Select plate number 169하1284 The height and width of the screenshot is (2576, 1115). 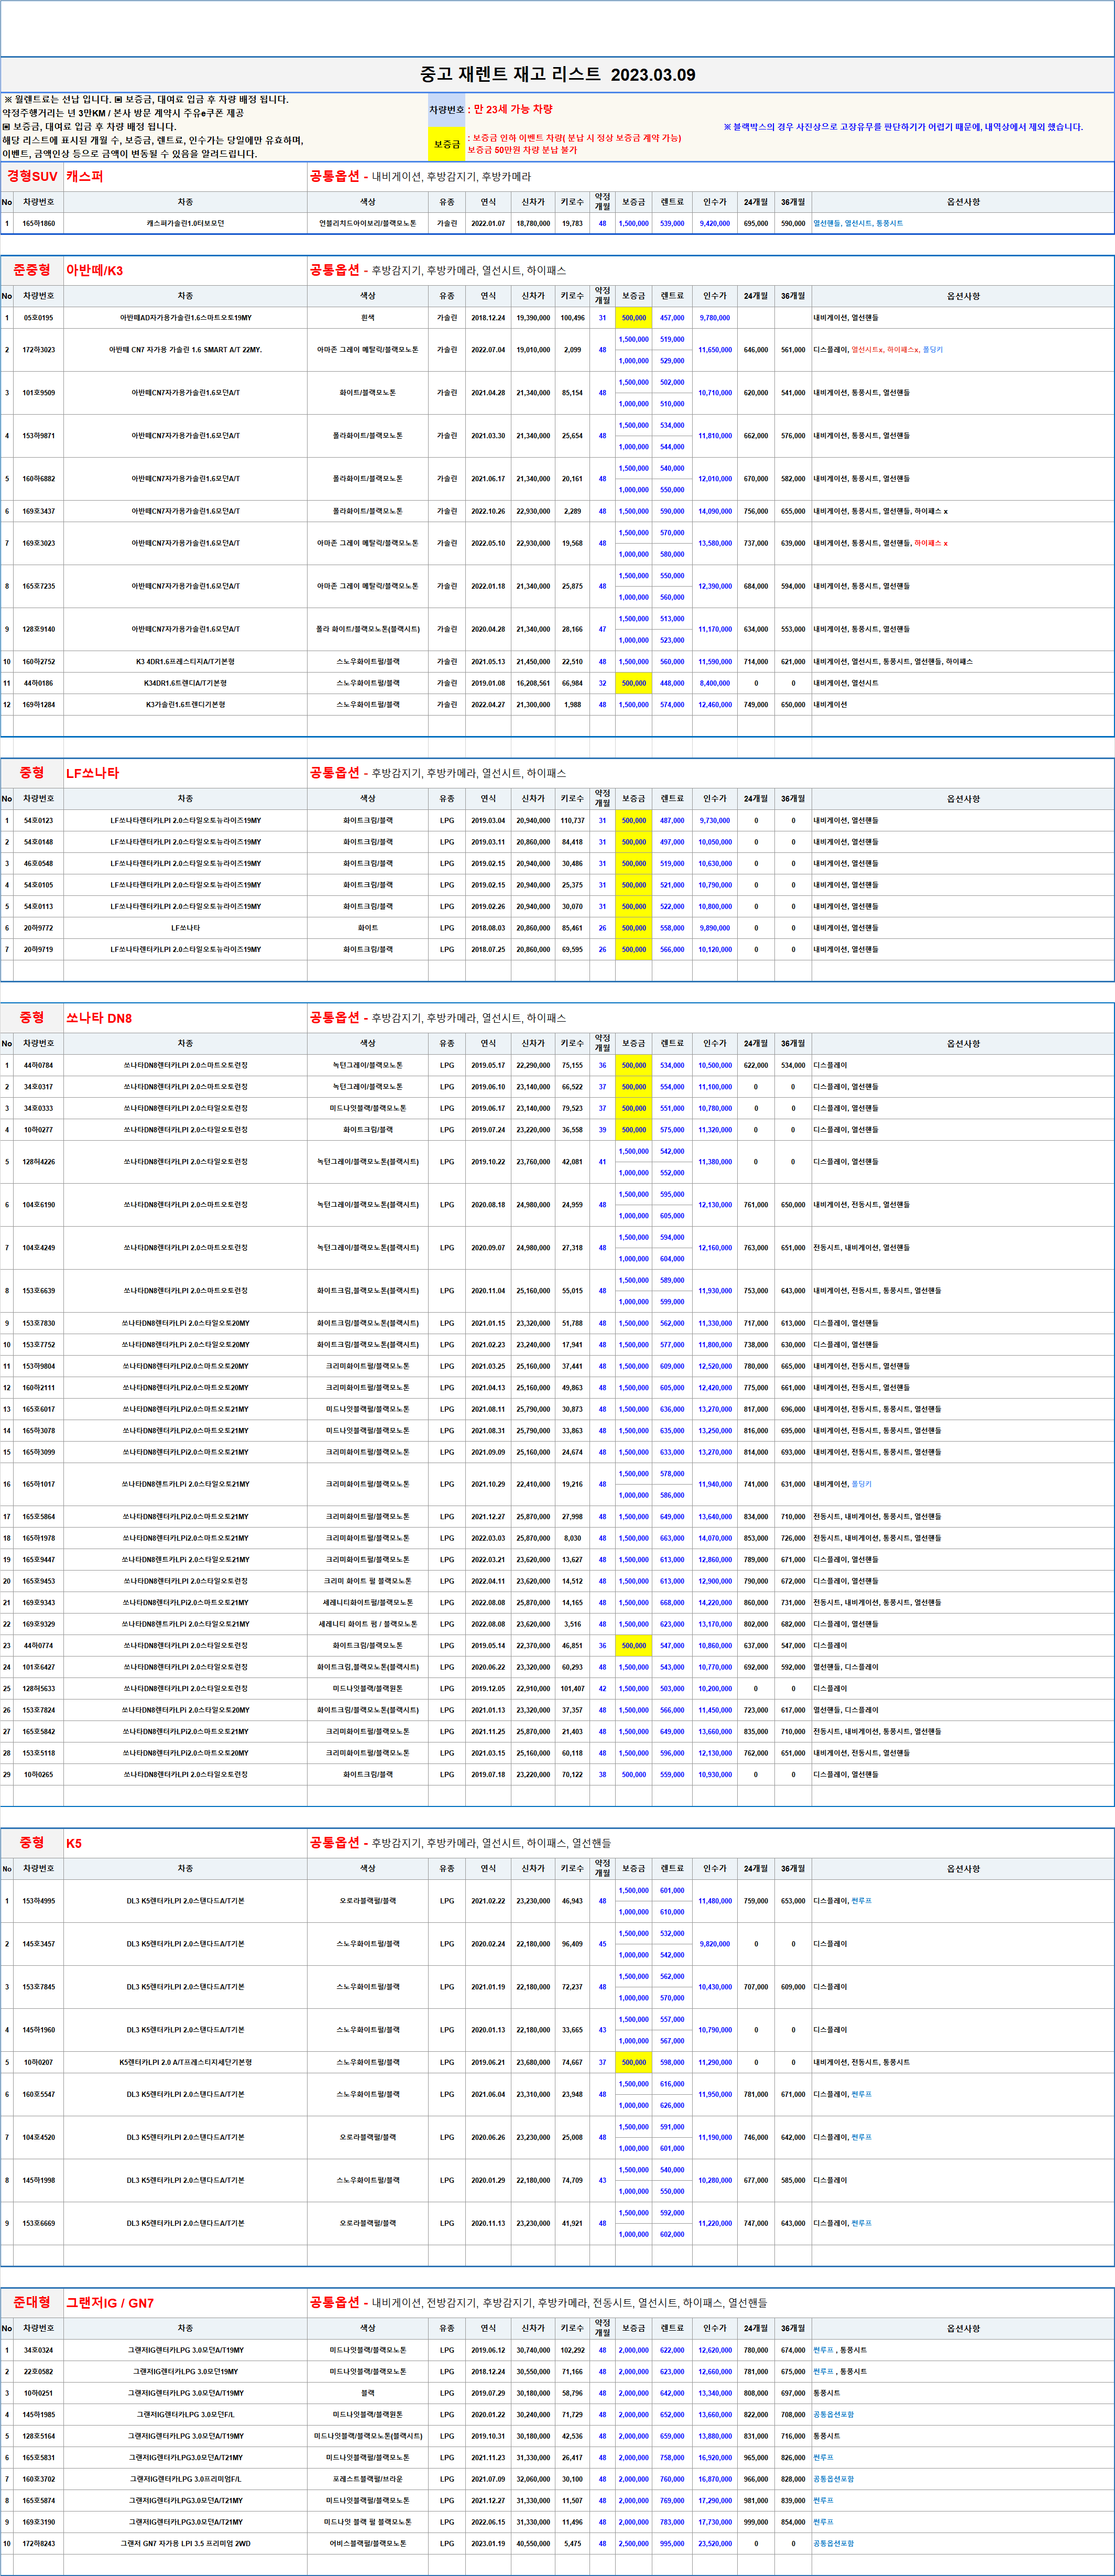pyautogui.click(x=39, y=705)
